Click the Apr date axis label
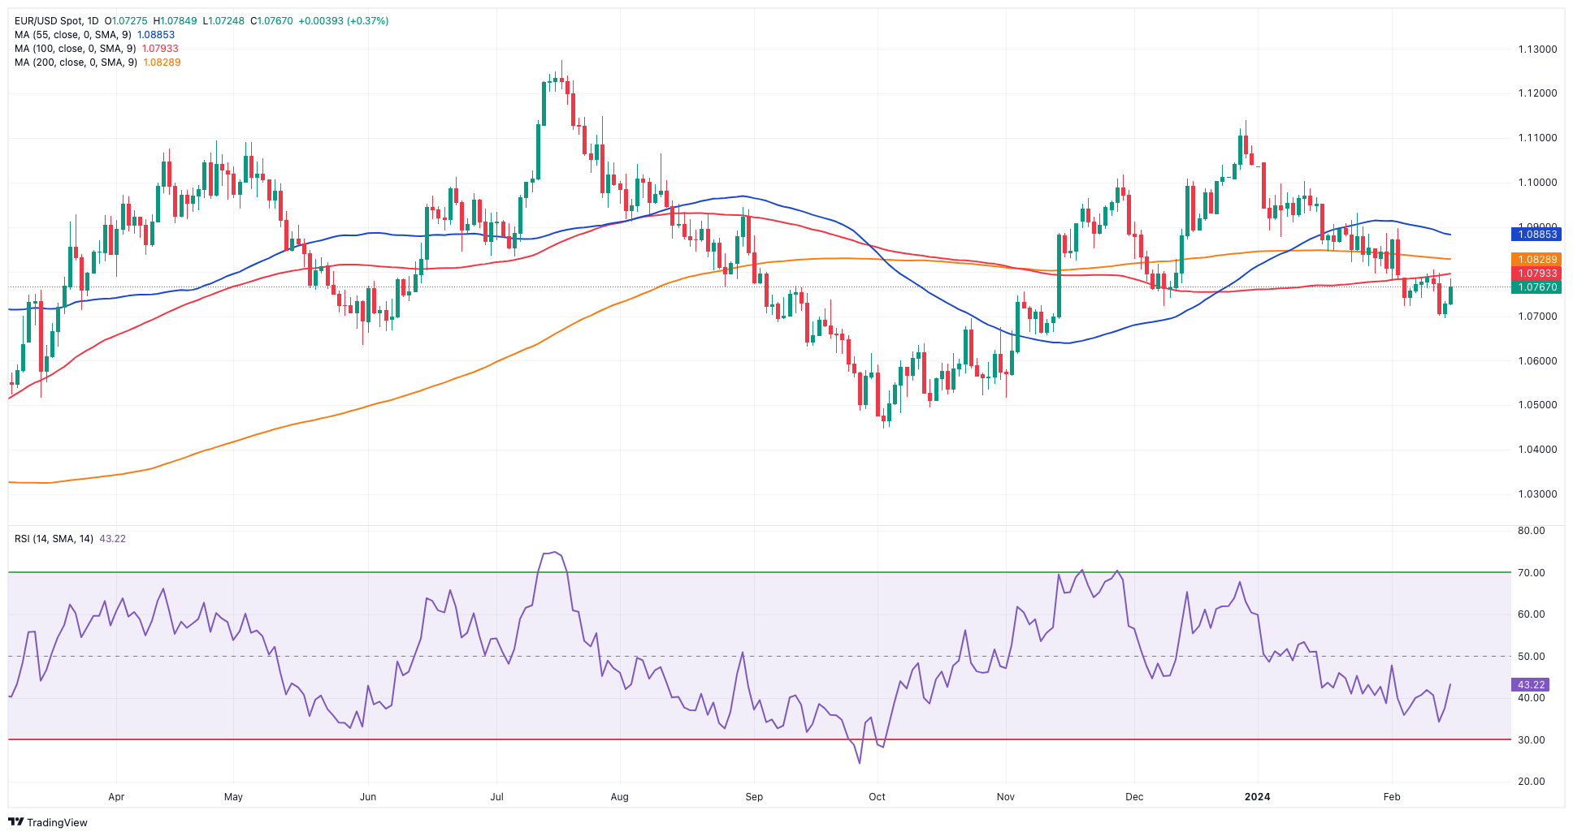Viewport: 1573px width, 836px height. click(116, 797)
